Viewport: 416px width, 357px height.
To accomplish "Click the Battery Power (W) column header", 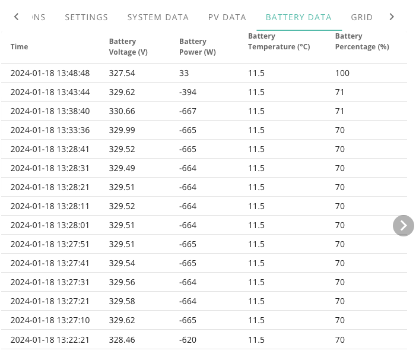I will click(198, 47).
